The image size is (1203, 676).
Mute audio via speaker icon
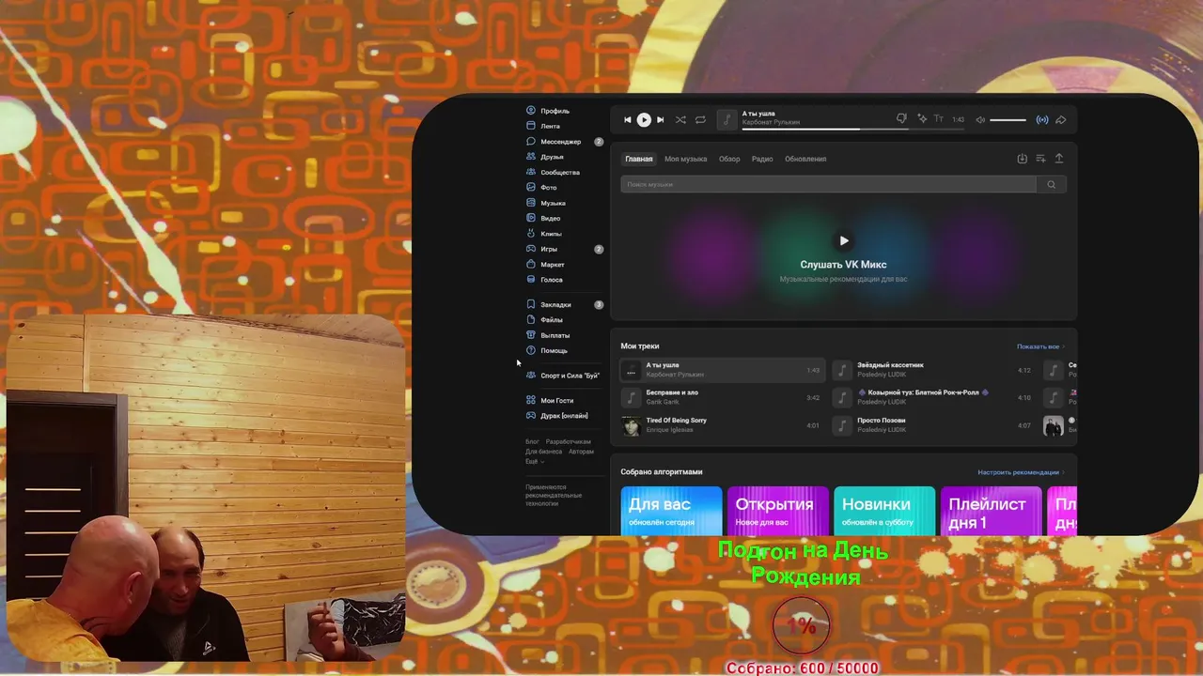(x=980, y=120)
